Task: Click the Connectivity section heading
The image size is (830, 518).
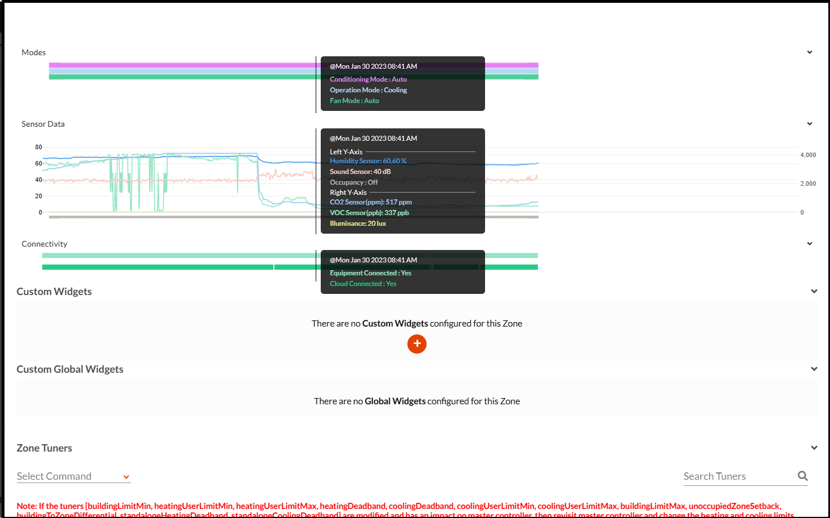Action: [x=44, y=244]
